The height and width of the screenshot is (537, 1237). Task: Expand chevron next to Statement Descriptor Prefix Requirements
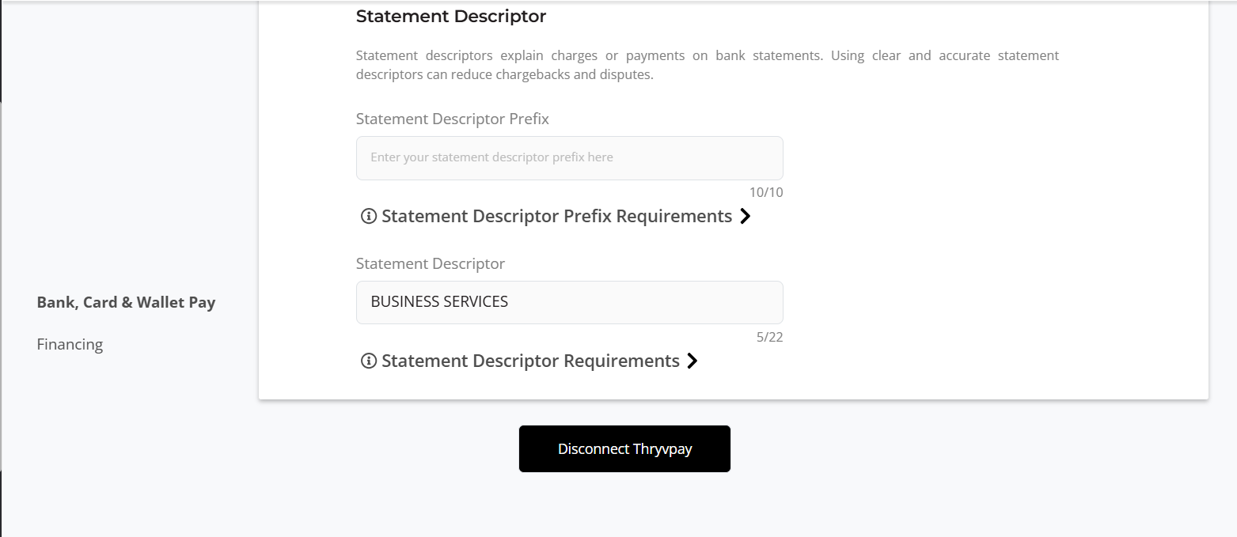(x=745, y=216)
